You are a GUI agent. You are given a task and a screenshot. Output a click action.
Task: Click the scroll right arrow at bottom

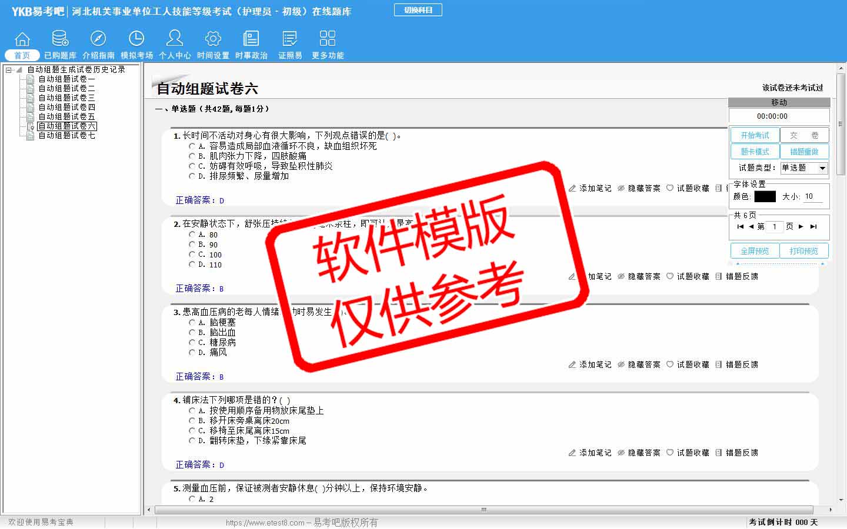tap(830, 510)
